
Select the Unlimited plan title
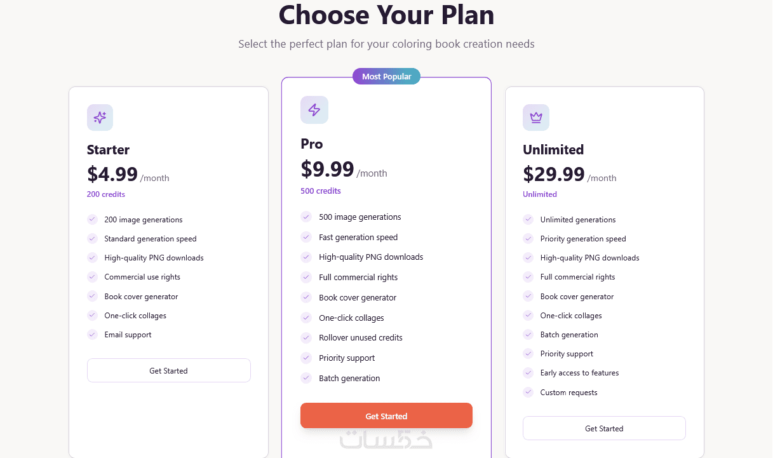pos(553,150)
